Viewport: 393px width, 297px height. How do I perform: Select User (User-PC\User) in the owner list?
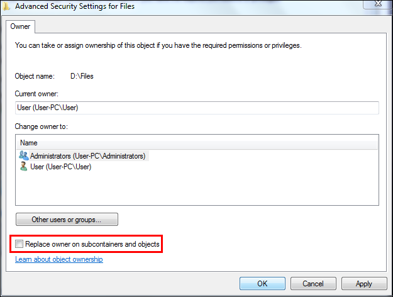[60, 167]
